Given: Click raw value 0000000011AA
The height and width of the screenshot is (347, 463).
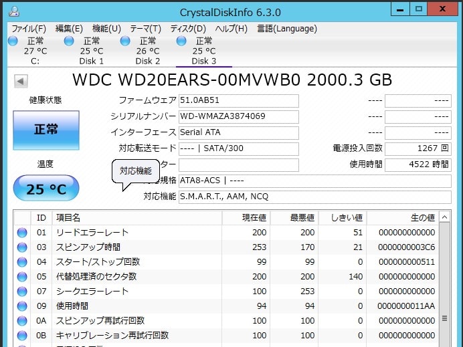Looking at the screenshot, I should 406,306.
